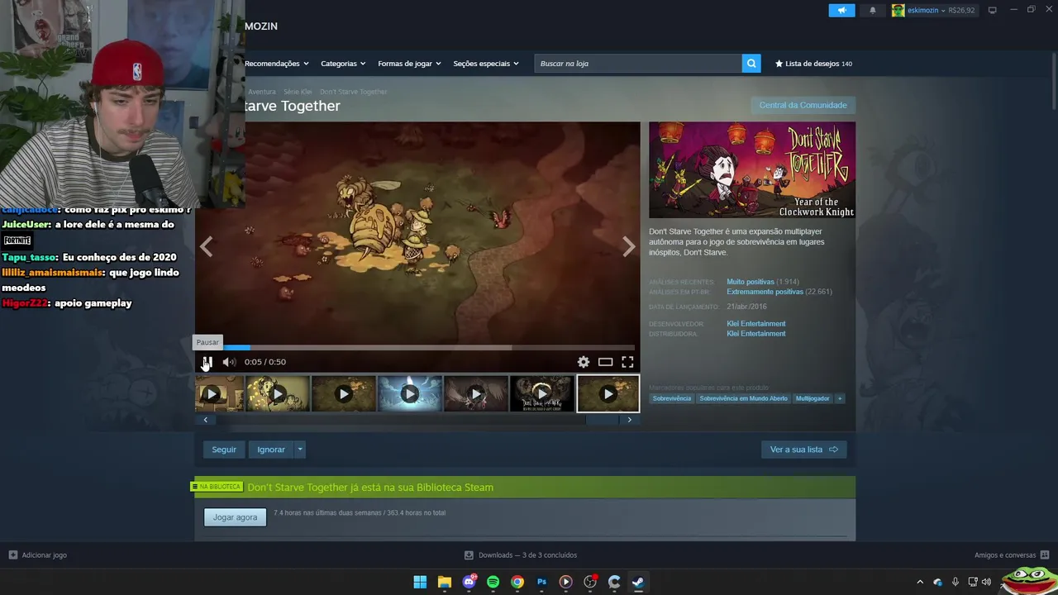Enter fullscreen on the trailer player
Image resolution: width=1058 pixels, height=595 pixels.
(627, 362)
